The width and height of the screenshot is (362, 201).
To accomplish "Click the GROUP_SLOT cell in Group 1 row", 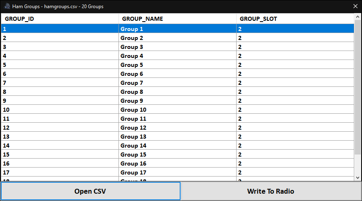I will pos(295,29).
